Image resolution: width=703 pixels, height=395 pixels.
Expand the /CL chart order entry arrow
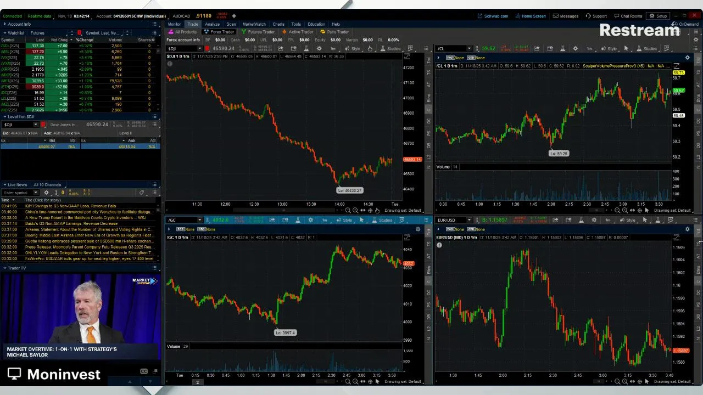pos(438,58)
